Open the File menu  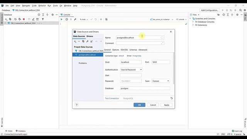point(7,5)
